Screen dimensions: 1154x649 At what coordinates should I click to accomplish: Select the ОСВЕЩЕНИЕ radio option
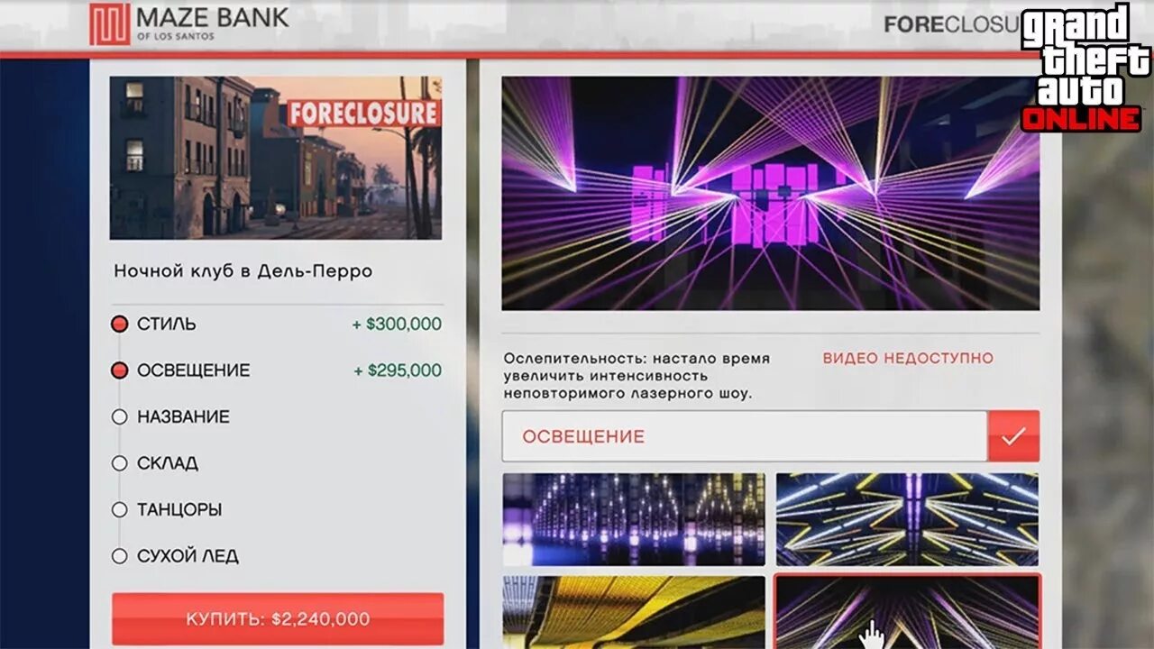tap(119, 370)
